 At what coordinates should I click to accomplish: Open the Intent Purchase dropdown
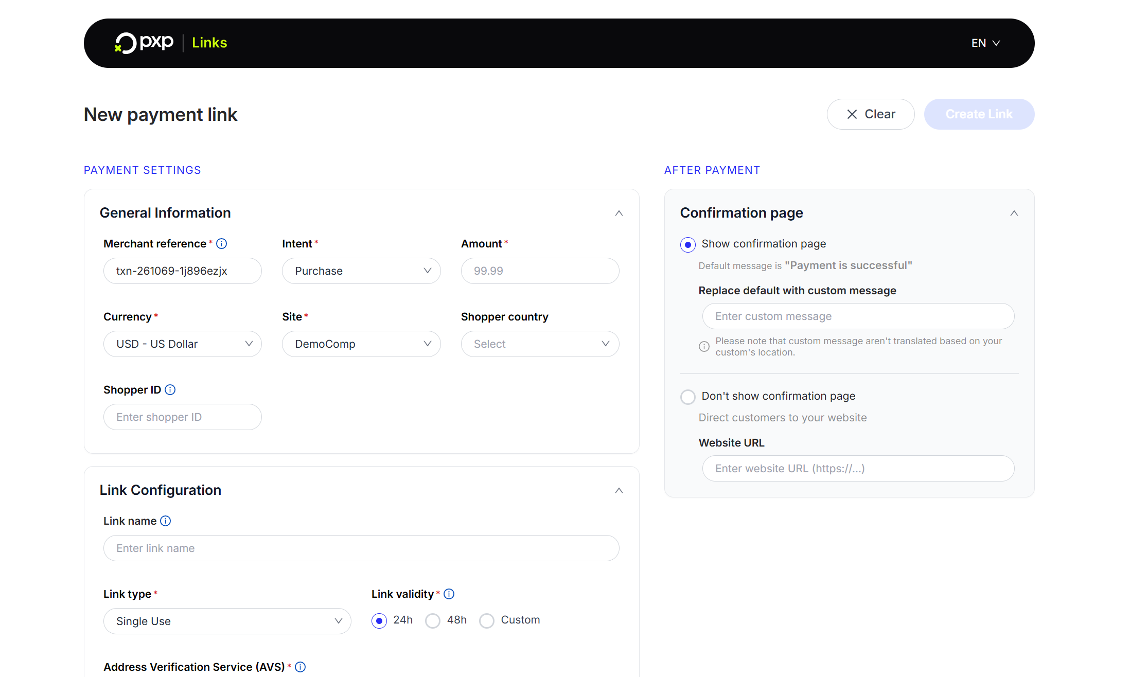pos(361,271)
